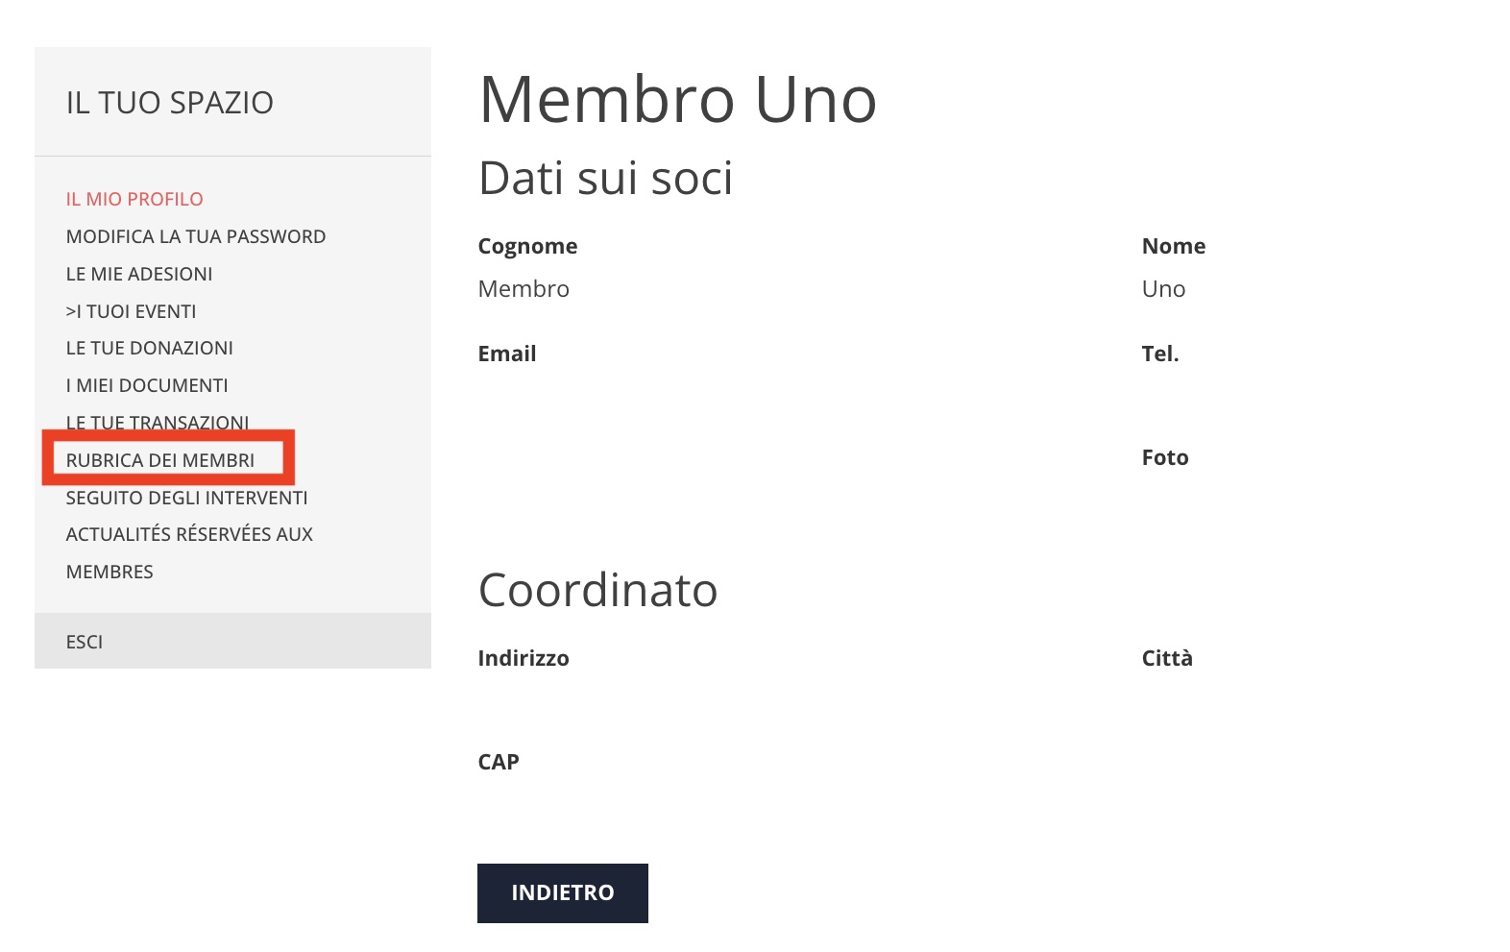Image resolution: width=1510 pixels, height=952 pixels.
Task: Click the Membro Uno page title
Action: (x=678, y=99)
